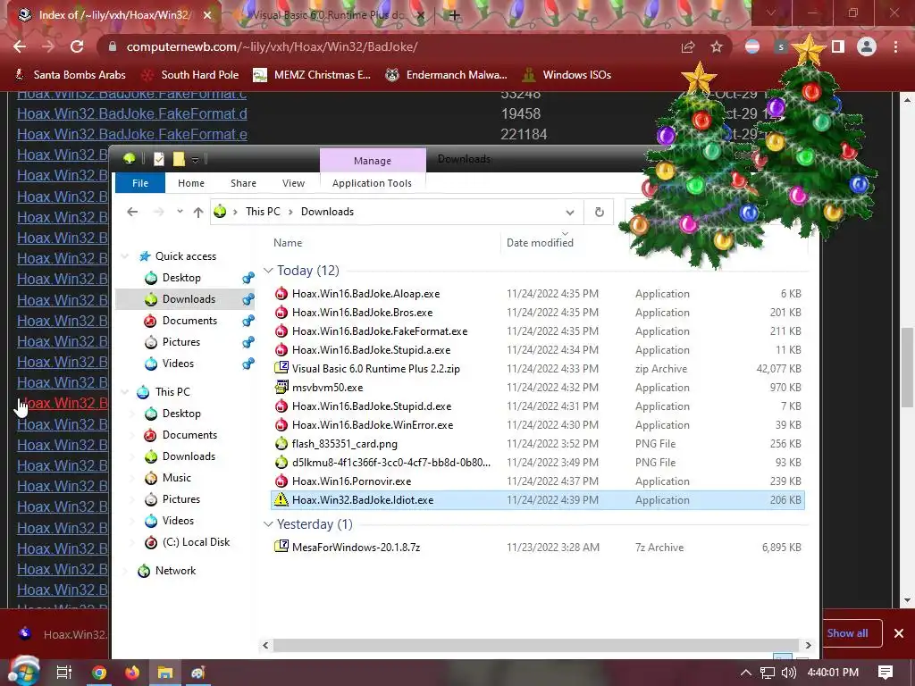Open MEMZ Christmas bookmark
The image size is (915, 686).
tap(312, 75)
